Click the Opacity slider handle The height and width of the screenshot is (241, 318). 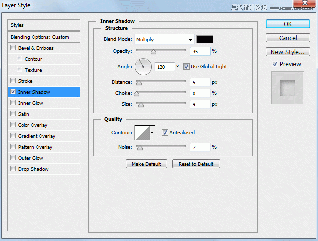click(x=154, y=52)
